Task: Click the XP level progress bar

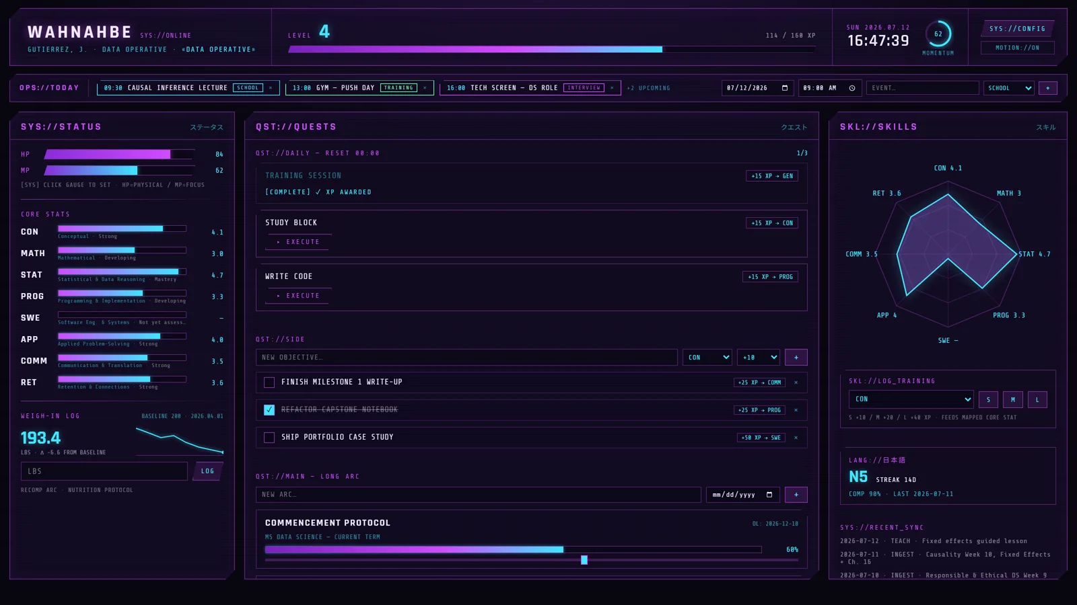Action: 551,49
